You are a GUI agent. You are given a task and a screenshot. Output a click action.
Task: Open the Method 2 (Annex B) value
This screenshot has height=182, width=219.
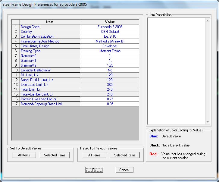(110, 41)
